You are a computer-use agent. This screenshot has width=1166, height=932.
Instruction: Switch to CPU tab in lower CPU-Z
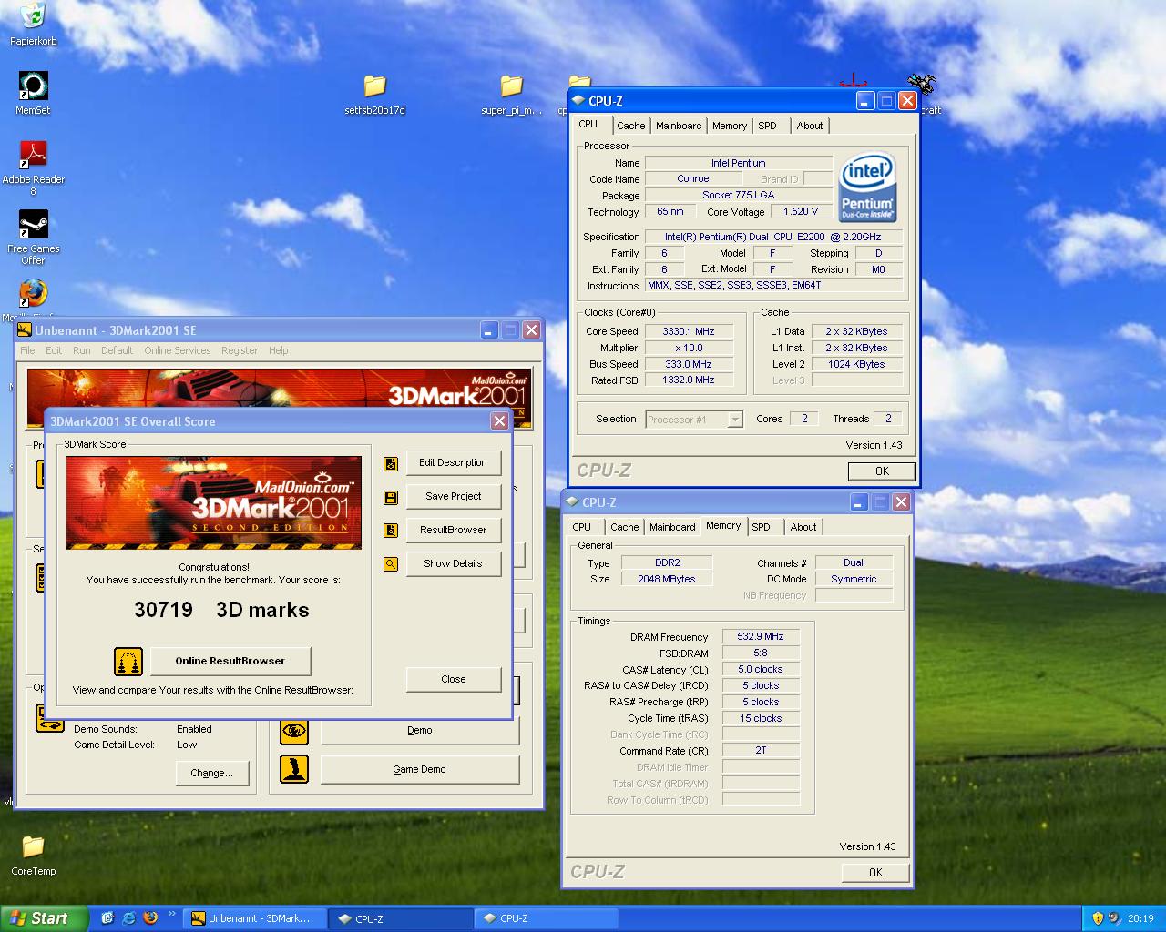(x=581, y=528)
